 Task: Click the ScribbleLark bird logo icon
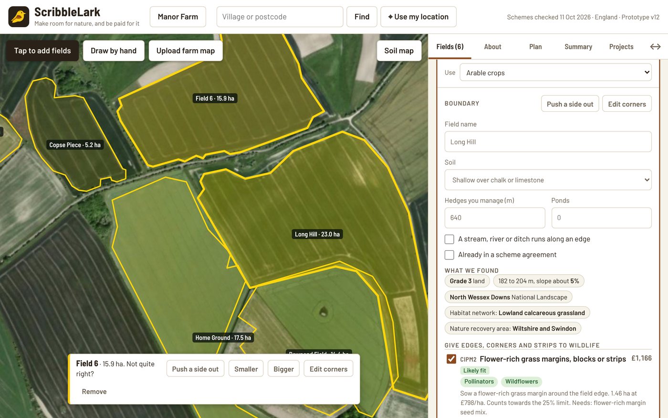point(19,17)
